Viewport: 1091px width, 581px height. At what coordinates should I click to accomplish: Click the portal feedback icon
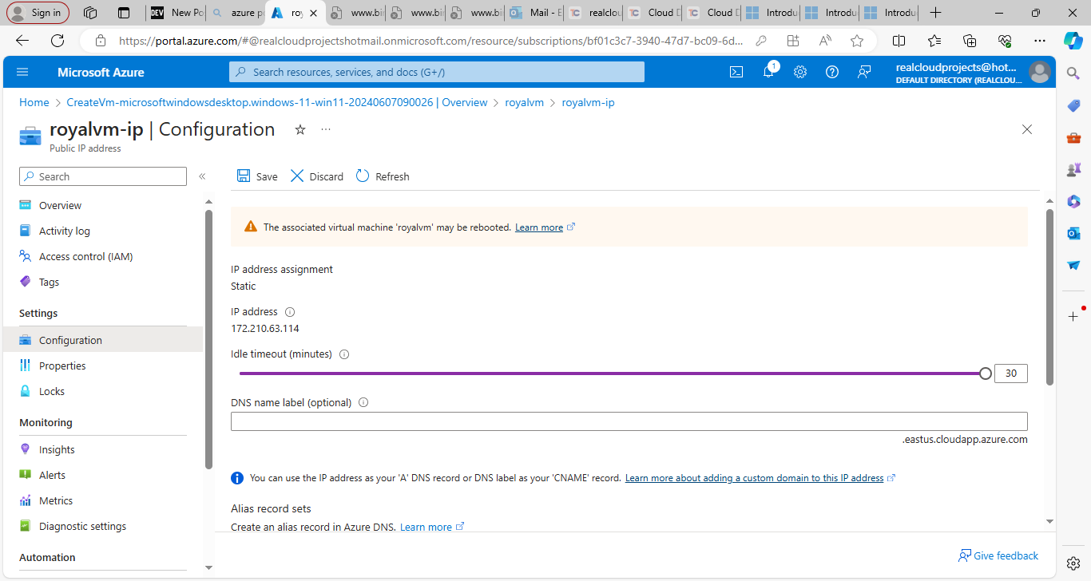pos(864,72)
